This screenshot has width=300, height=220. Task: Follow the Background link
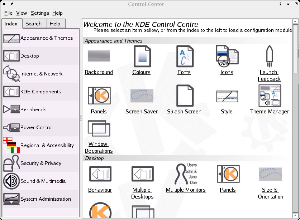99,72
